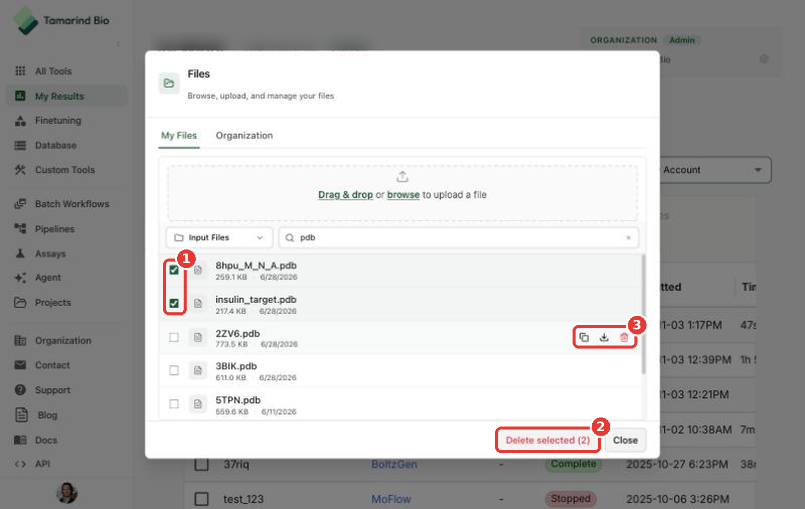
Task: Click Delete selected (2) button
Action: point(548,440)
